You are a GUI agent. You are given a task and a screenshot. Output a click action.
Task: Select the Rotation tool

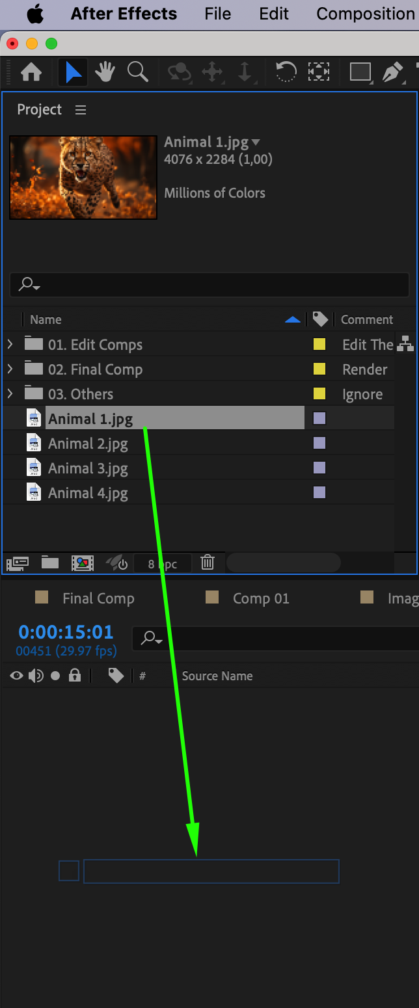pyautogui.click(x=286, y=72)
